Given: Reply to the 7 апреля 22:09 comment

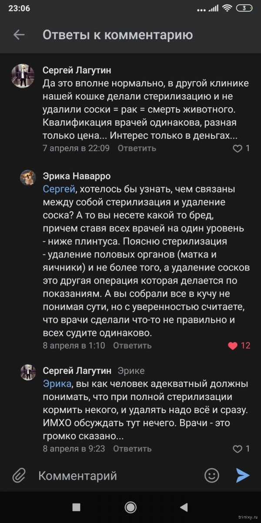Looking at the screenshot, I should point(137,148).
